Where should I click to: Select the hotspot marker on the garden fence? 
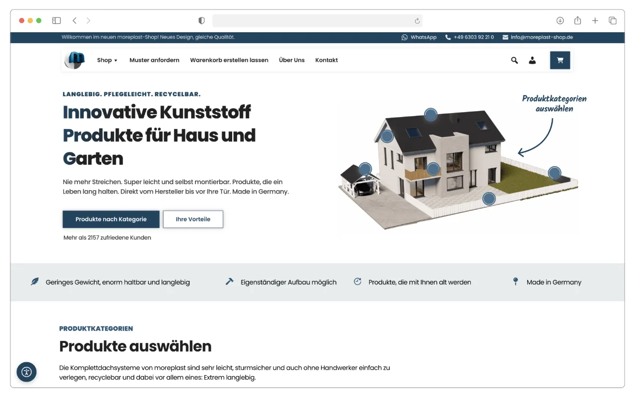pos(555,173)
